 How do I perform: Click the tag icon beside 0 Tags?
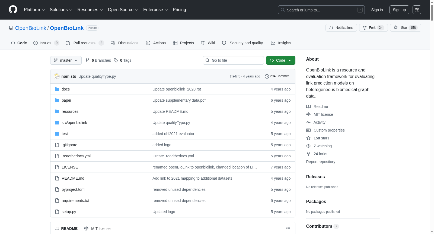[116, 60]
